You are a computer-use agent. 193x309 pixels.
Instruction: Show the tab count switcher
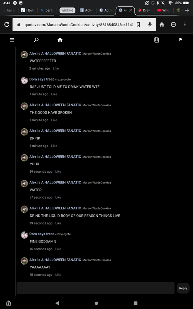(173, 24)
